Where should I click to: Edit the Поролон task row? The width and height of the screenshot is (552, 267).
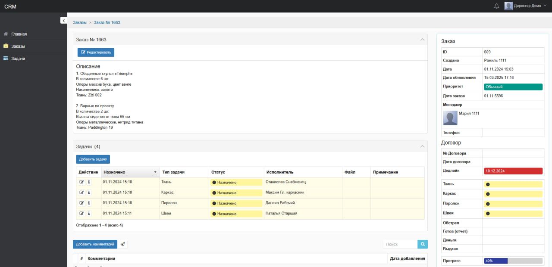(82, 203)
